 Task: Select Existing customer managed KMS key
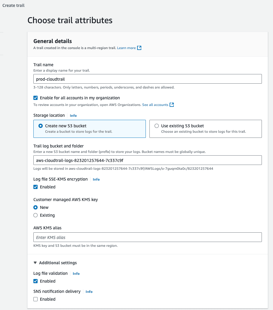tap(35, 215)
